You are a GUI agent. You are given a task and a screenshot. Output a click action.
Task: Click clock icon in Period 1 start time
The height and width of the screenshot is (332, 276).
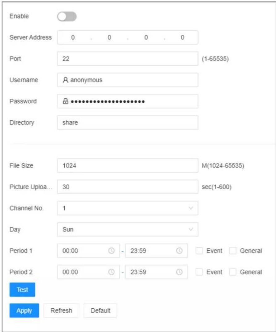(x=111, y=251)
